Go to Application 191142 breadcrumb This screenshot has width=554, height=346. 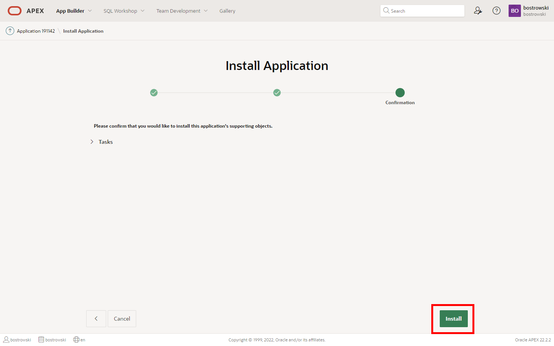pos(36,31)
